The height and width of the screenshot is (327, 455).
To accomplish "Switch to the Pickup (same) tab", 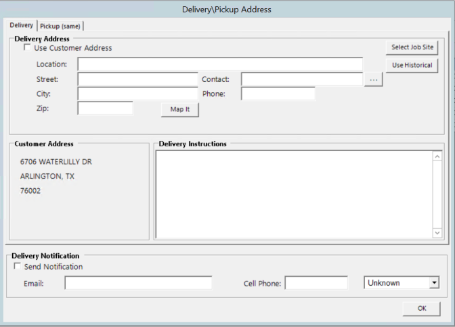I will [x=60, y=26].
